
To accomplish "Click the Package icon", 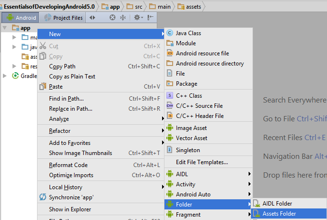I will coord(170,83).
